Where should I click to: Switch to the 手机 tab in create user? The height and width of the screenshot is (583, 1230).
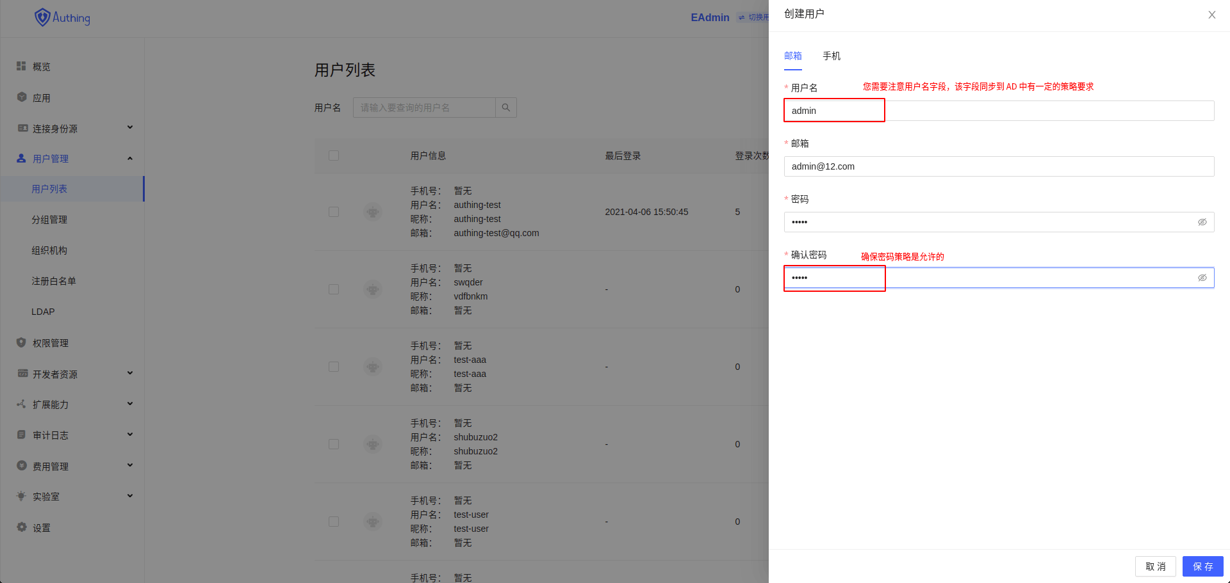pyautogui.click(x=831, y=56)
